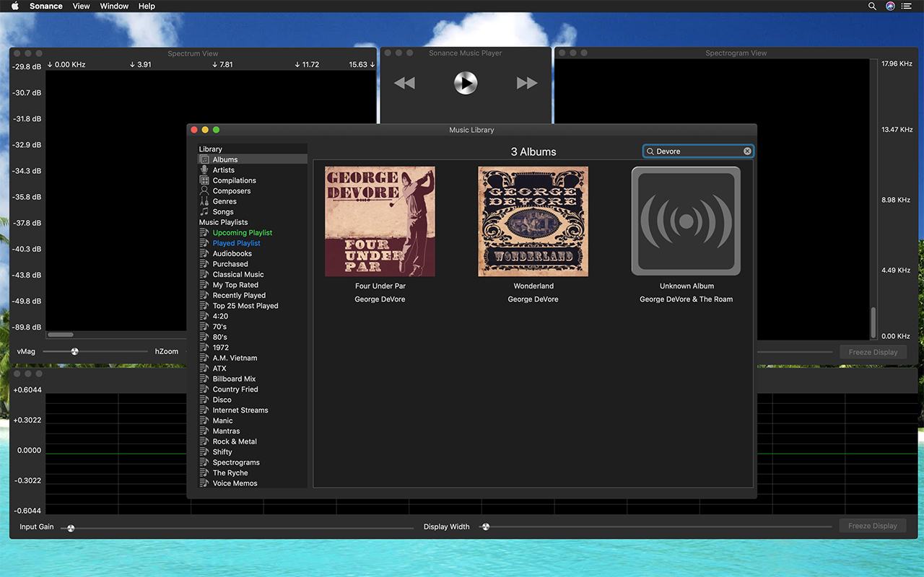
Task: Click the Audiobooks playlist icon
Action: point(204,254)
